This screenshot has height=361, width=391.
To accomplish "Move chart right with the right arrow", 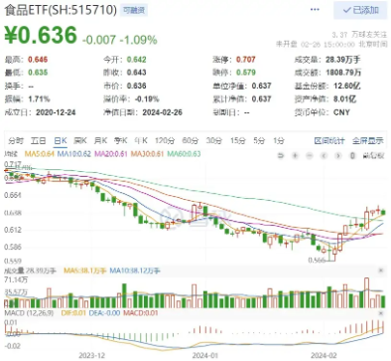I will 338,155.
